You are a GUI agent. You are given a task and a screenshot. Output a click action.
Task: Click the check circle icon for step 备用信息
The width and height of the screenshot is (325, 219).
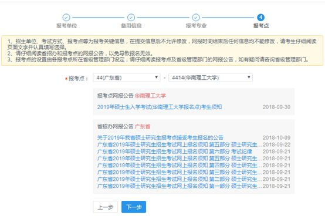pos(131,18)
